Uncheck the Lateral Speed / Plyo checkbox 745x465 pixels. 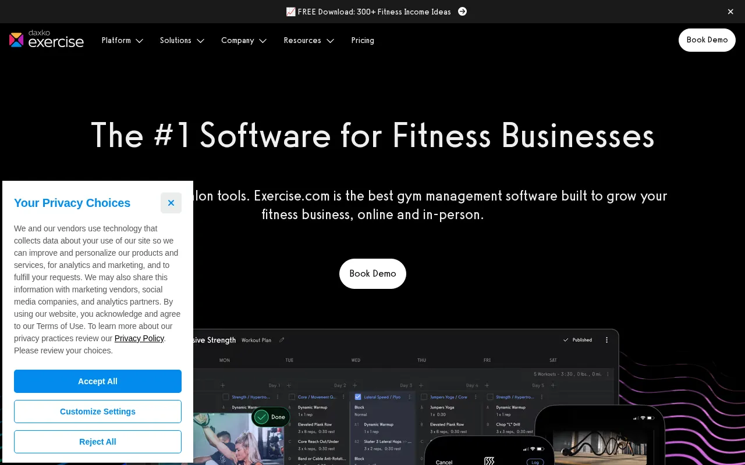pyautogui.click(x=358, y=397)
